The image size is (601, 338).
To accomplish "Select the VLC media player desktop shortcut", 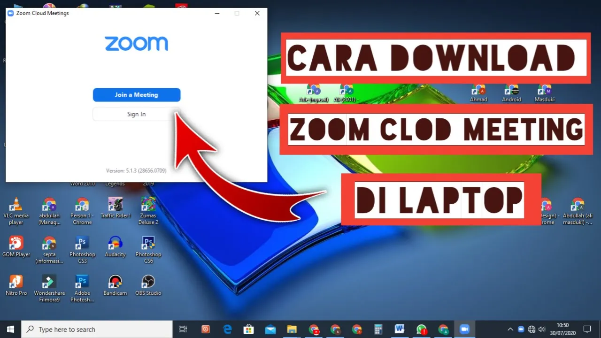I will tap(16, 211).
